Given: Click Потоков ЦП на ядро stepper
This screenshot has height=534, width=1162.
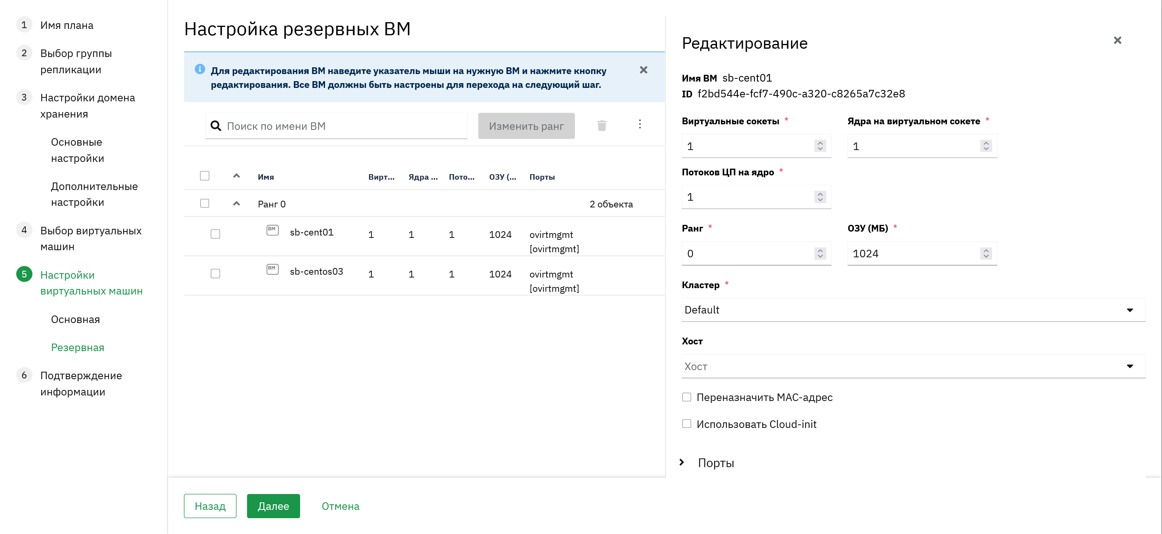Looking at the screenshot, I should [x=820, y=197].
